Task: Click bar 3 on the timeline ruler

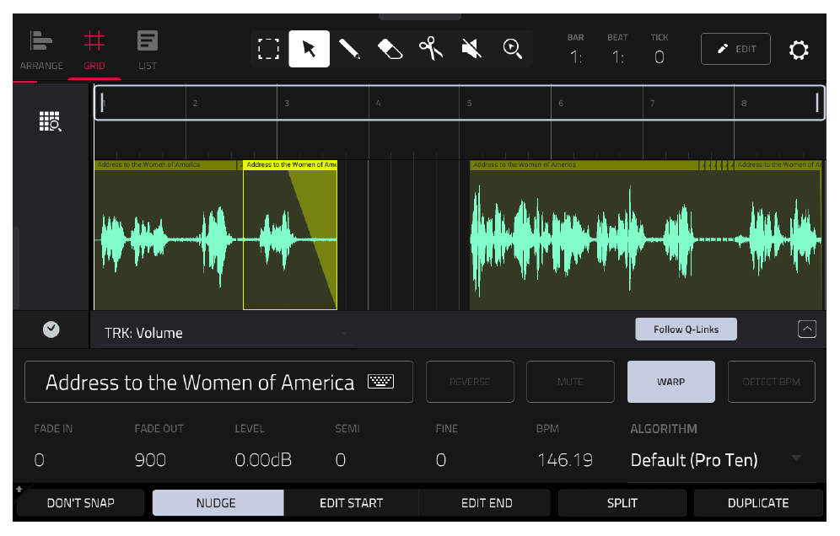Action: 287,103
